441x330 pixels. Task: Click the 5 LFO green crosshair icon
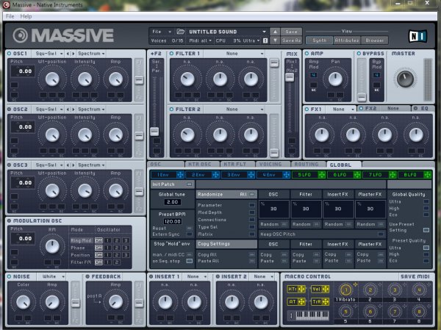pos(321,175)
